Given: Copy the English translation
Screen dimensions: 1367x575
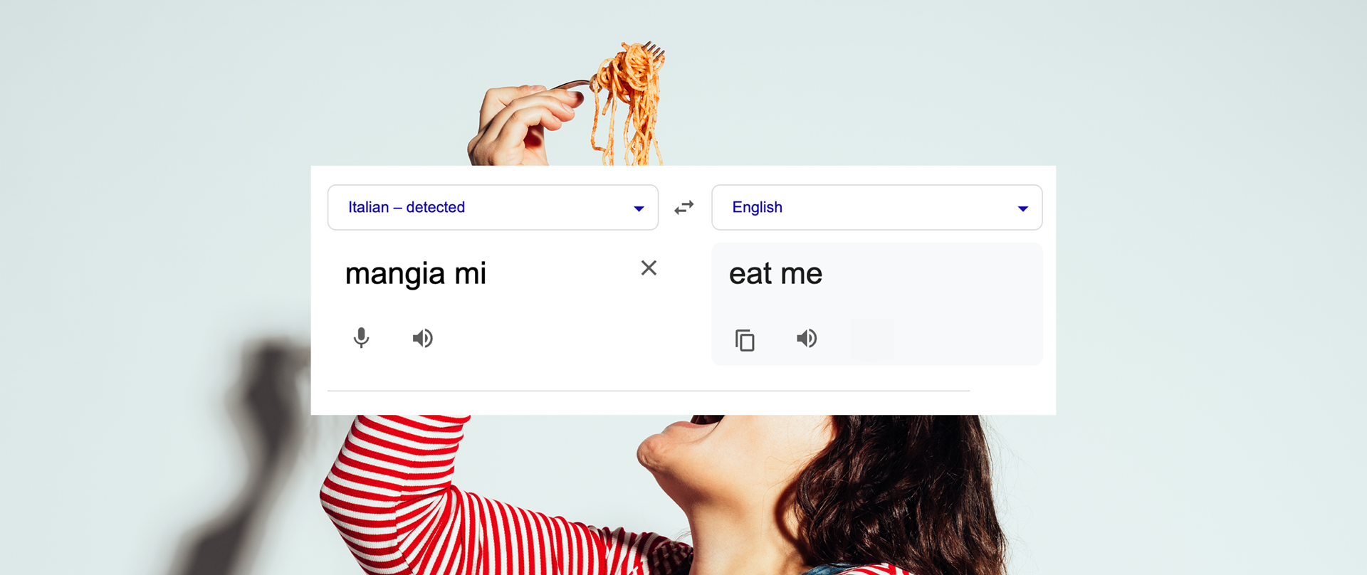Looking at the screenshot, I should tap(745, 340).
